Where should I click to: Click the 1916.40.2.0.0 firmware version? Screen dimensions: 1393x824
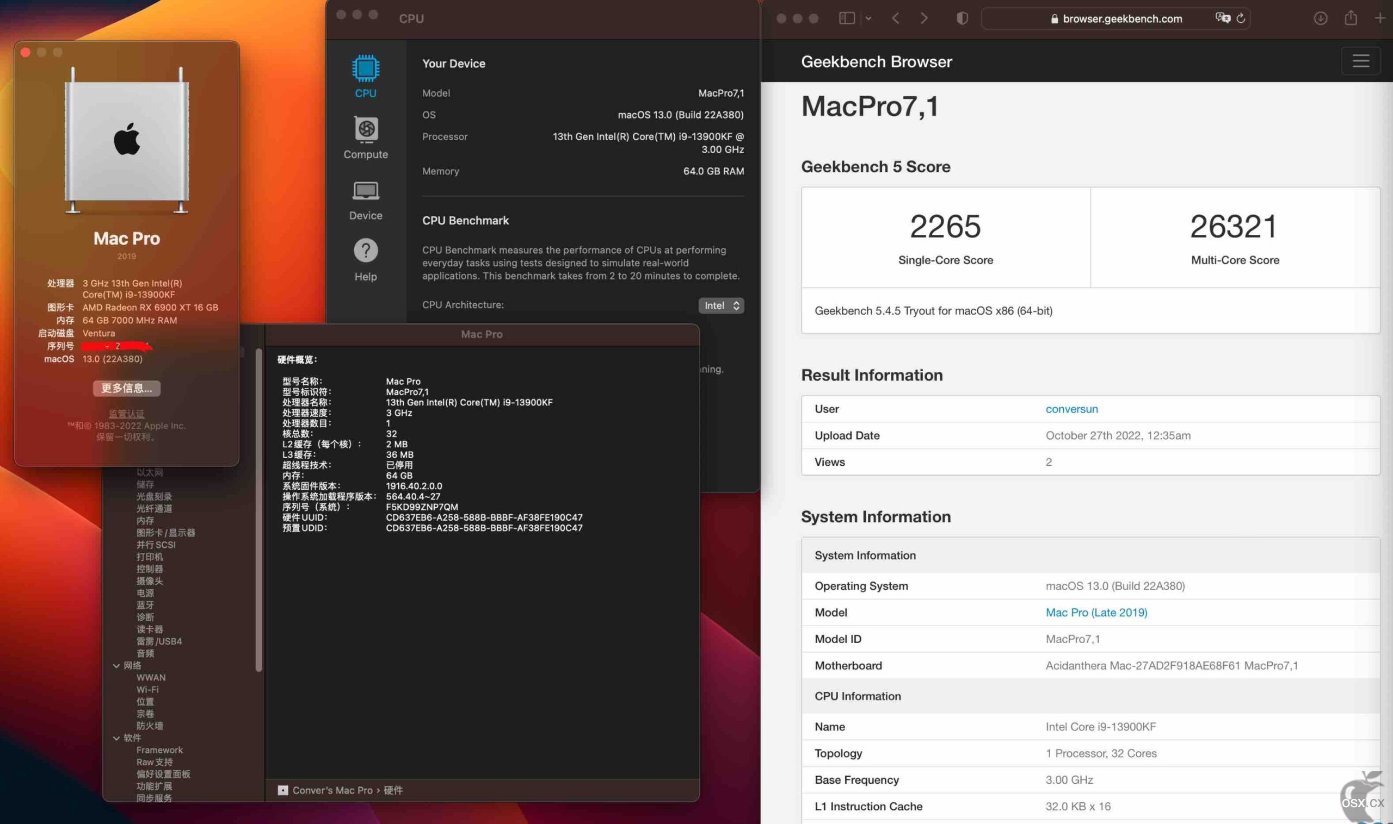(414, 486)
